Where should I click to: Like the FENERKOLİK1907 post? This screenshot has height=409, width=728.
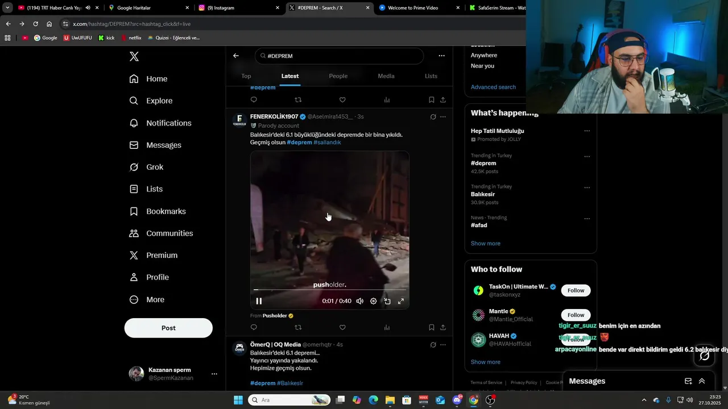point(342,327)
